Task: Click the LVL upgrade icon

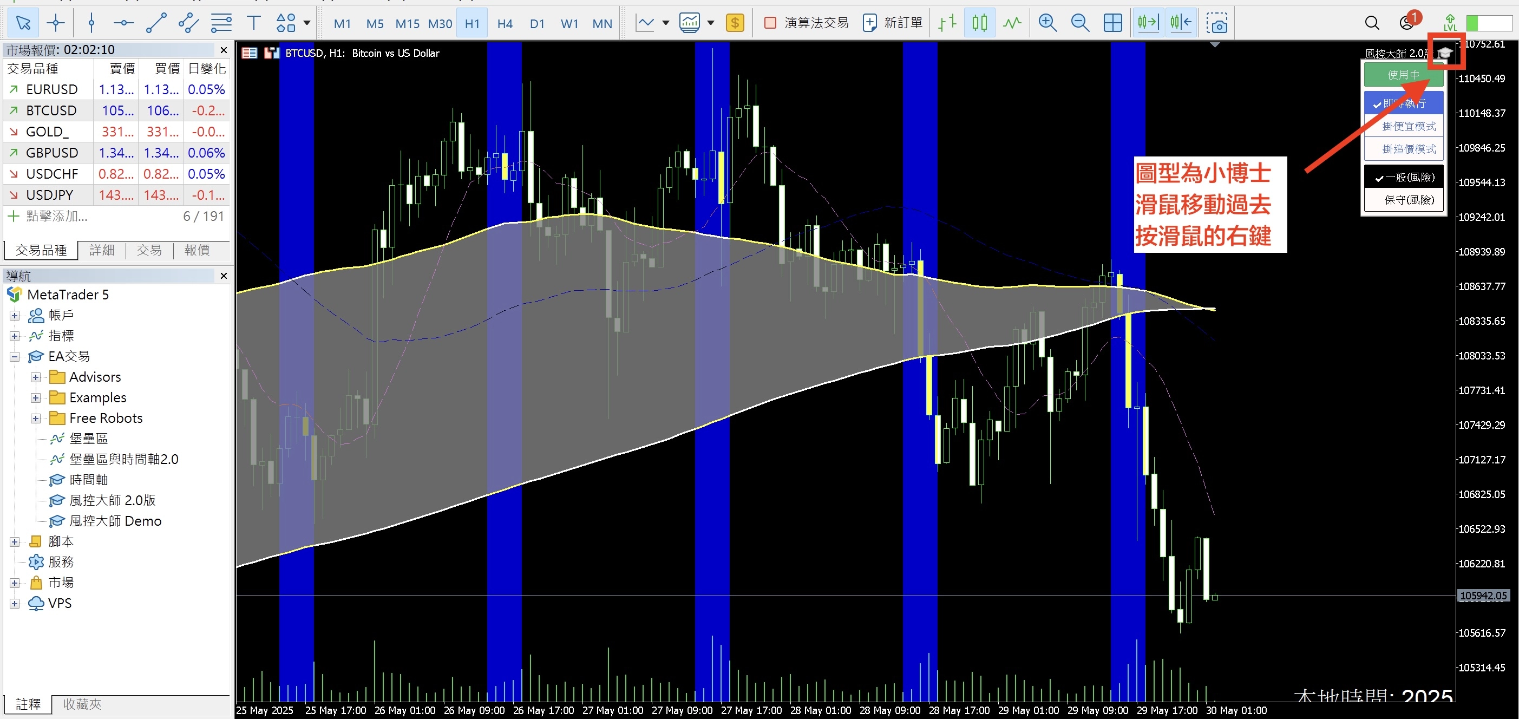Action: [1450, 22]
